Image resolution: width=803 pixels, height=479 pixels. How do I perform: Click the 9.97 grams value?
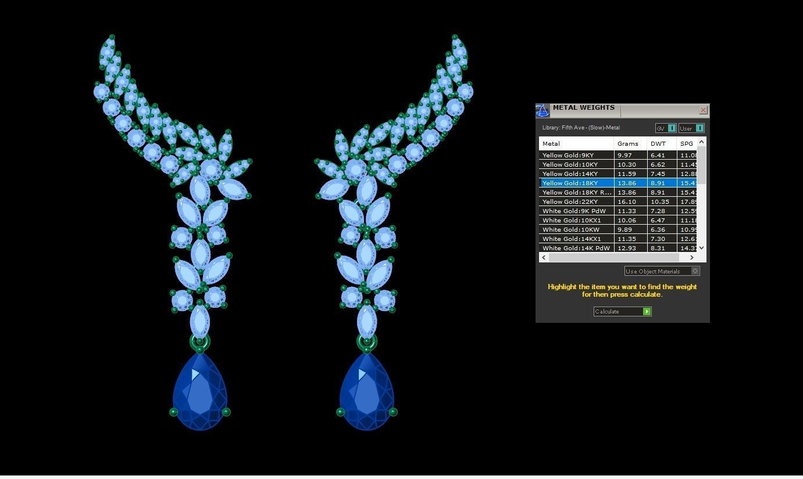coord(624,156)
